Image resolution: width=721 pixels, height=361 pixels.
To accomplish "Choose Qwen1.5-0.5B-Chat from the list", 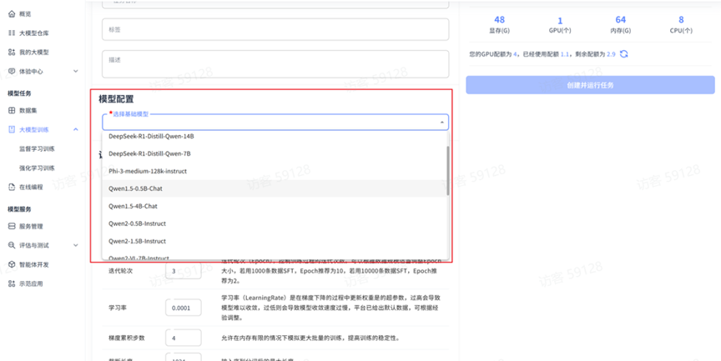I will click(275, 188).
